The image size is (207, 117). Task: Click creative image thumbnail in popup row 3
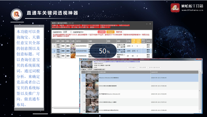coord(92,94)
